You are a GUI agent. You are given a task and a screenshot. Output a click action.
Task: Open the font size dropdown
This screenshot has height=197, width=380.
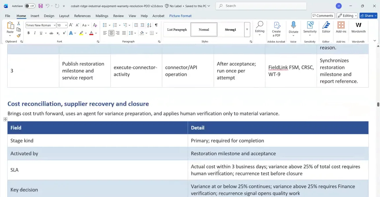click(x=66, y=25)
